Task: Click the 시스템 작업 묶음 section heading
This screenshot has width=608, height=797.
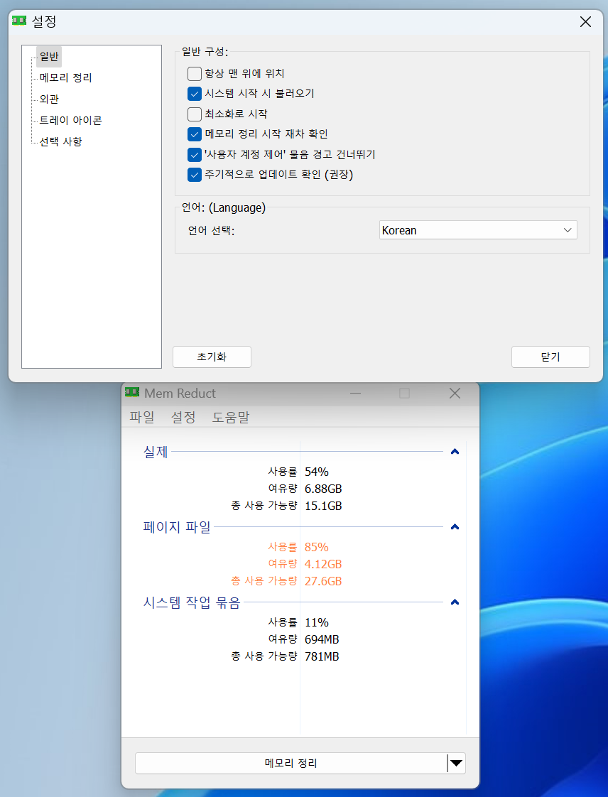Action: pyautogui.click(x=192, y=603)
